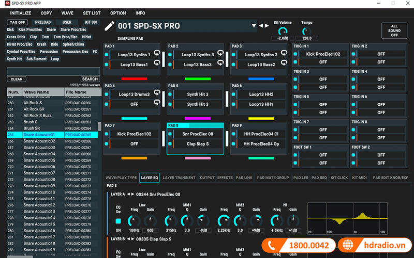Open the SET LIST menu
This screenshot has width=414, height=258.
click(x=92, y=13)
